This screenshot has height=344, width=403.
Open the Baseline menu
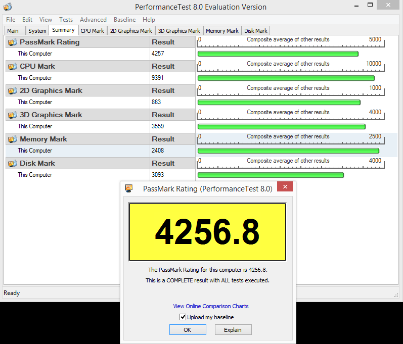[124, 20]
